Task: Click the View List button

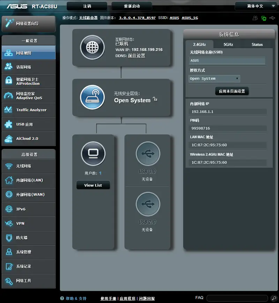Action: pos(93,185)
